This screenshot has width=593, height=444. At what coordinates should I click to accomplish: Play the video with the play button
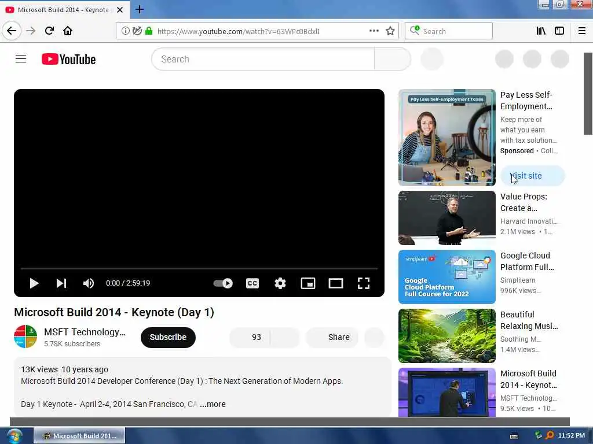click(x=34, y=283)
